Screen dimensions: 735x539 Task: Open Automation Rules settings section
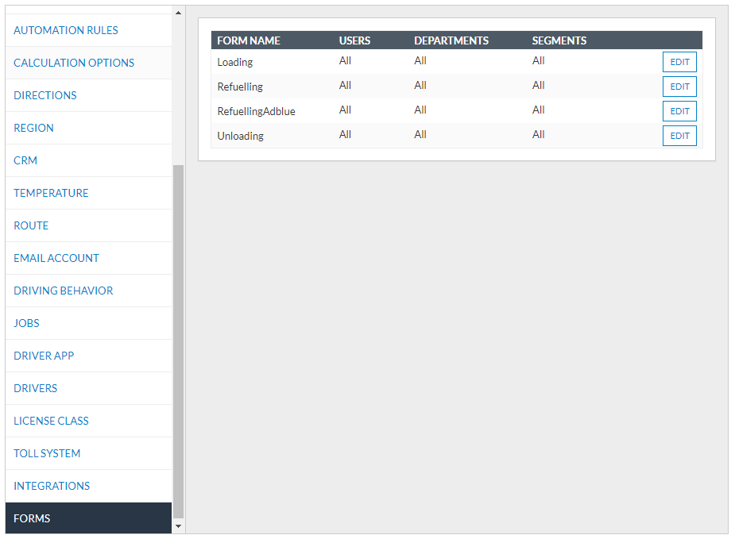(x=66, y=30)
